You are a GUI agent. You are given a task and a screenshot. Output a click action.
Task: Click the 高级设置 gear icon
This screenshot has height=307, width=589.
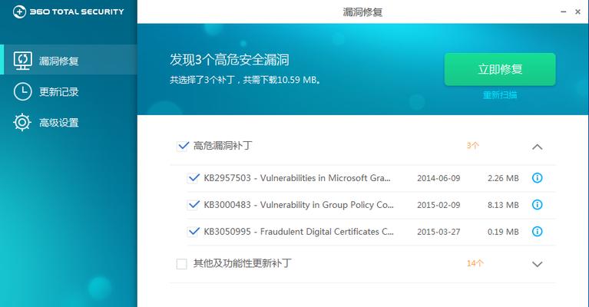pos(22,122)
